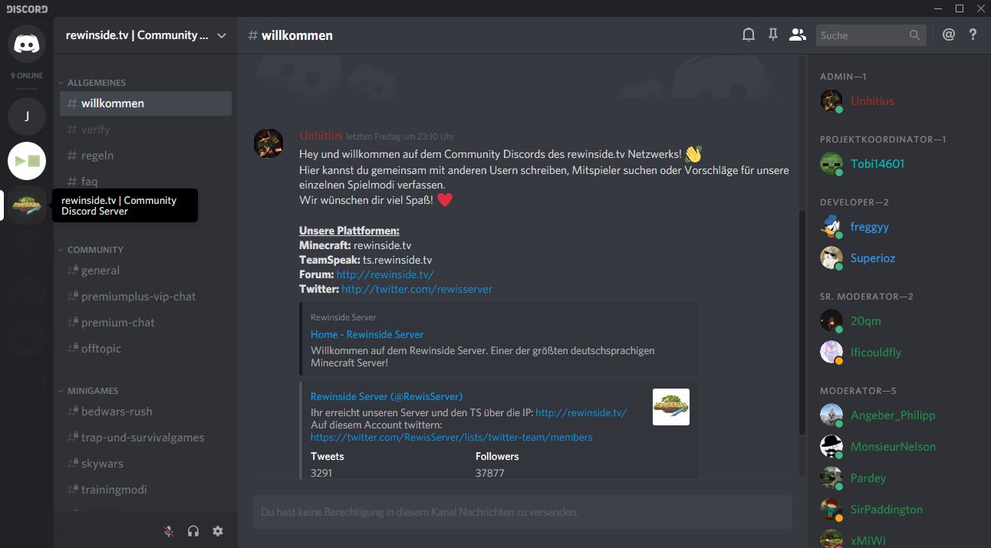
Task: Open user settings gear icon
Action: [218, 531]
